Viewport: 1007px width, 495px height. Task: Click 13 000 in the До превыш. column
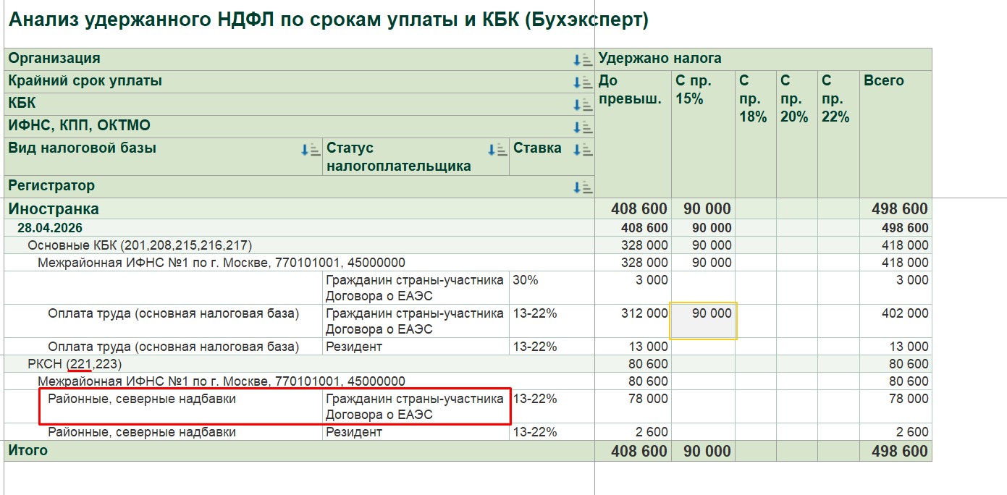(x=633, y=347)
